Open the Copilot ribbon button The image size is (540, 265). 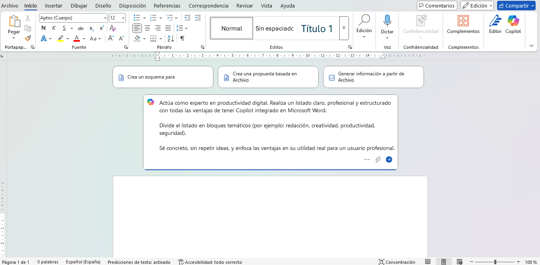point(513,25)
